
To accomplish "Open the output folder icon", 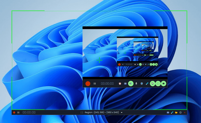I will coord(176,113).
